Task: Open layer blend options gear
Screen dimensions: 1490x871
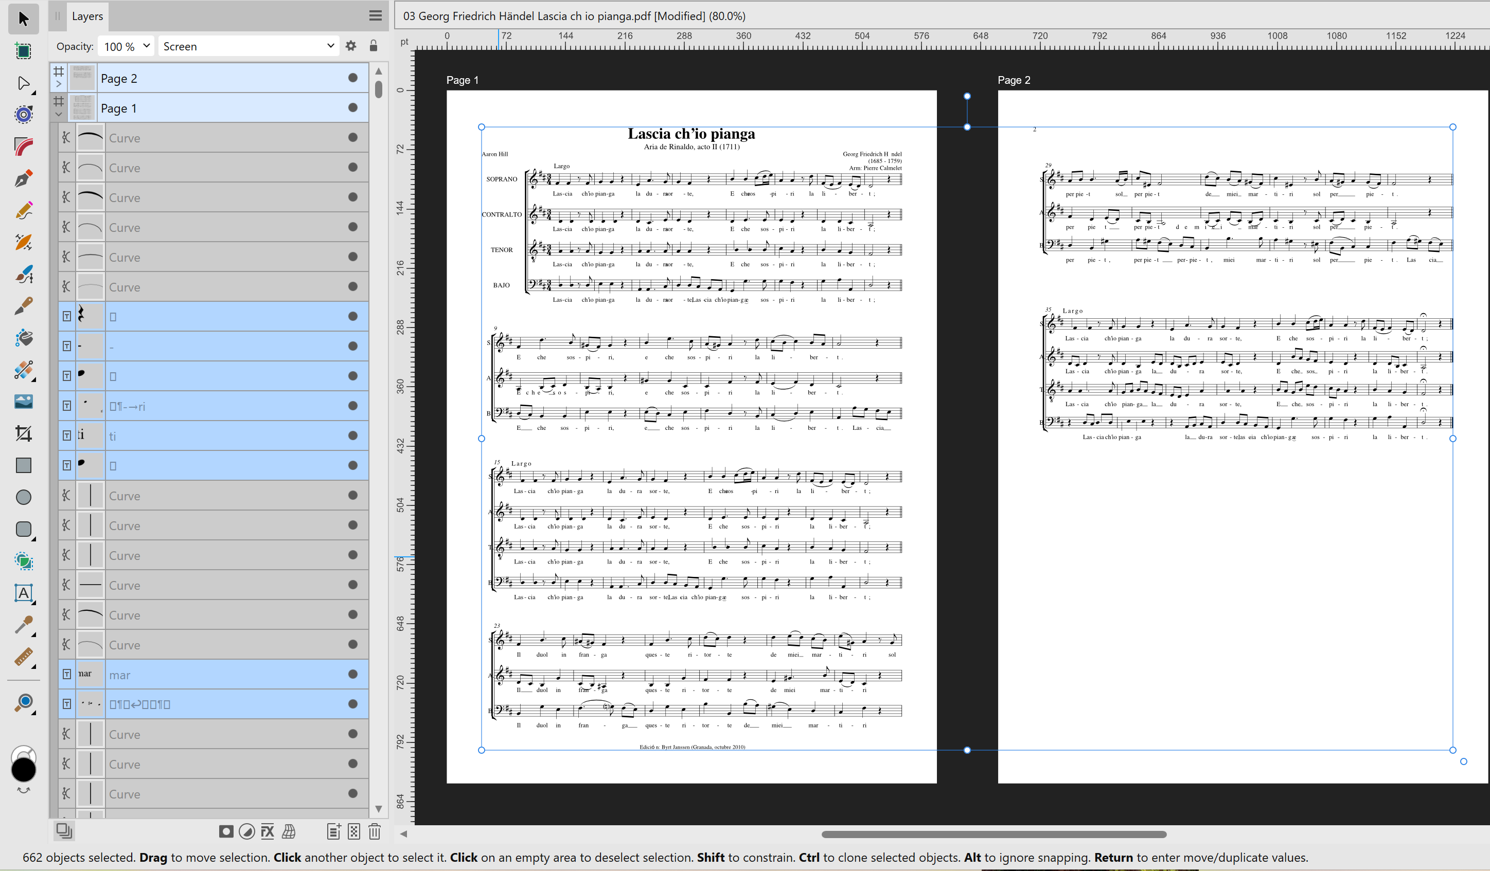Action: [350, 45]
